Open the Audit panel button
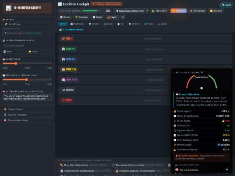Image resolution: width=235 pixels, height=176 pixels. coord(226,5)
